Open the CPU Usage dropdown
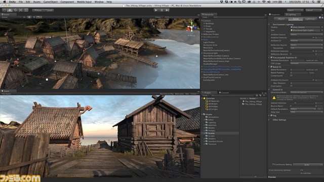Image resolution: width=324 pixels, height=182 pixels. [x=306, y=63]
